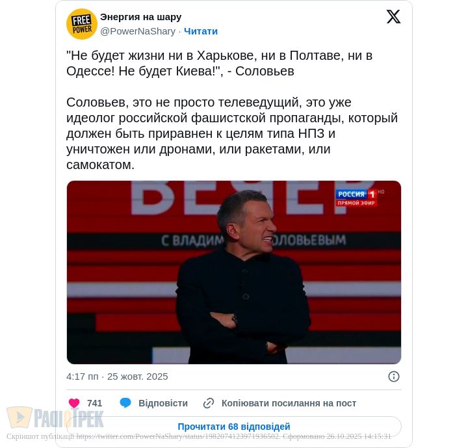The image size is (468, 448).
Task: Open Энергия на шару profile name
Action: [140, 17]
